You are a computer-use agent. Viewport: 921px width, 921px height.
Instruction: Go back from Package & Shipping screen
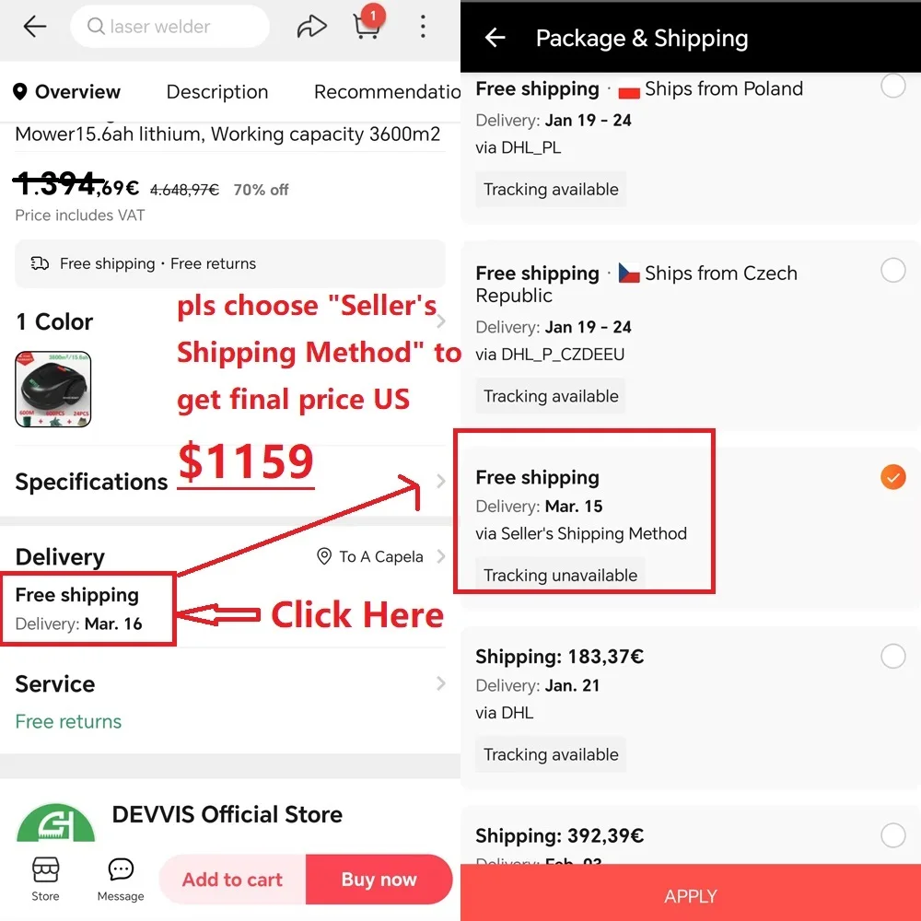click(495, 38)
